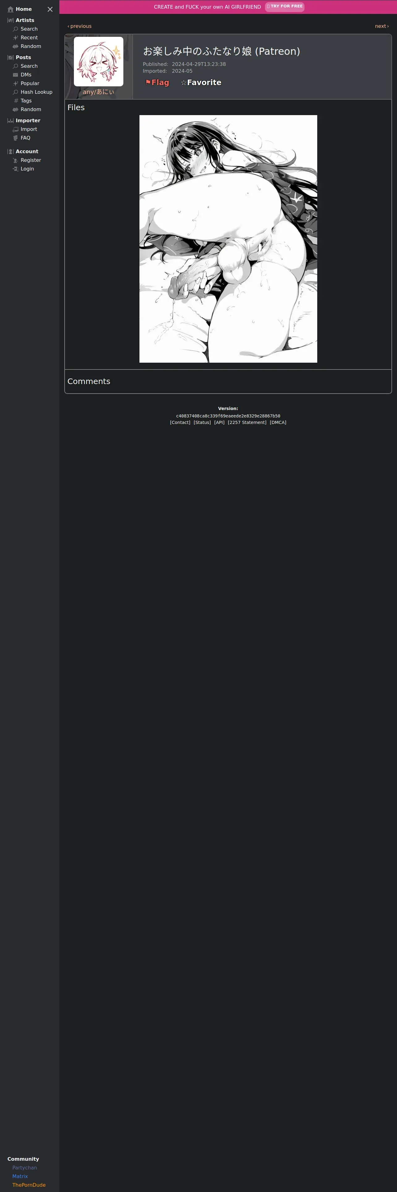Open the [API] footer link
Viewport: 397px width, 1192px height.
219,422
